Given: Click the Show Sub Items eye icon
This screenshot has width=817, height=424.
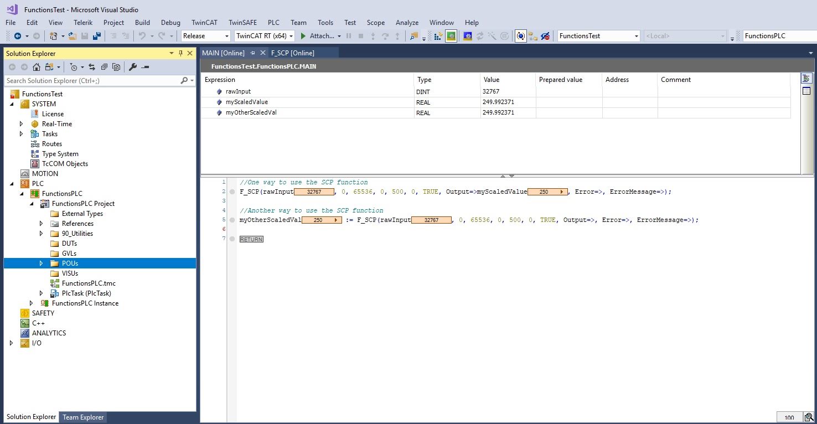Looking at the screenshot, I should 545,36.
